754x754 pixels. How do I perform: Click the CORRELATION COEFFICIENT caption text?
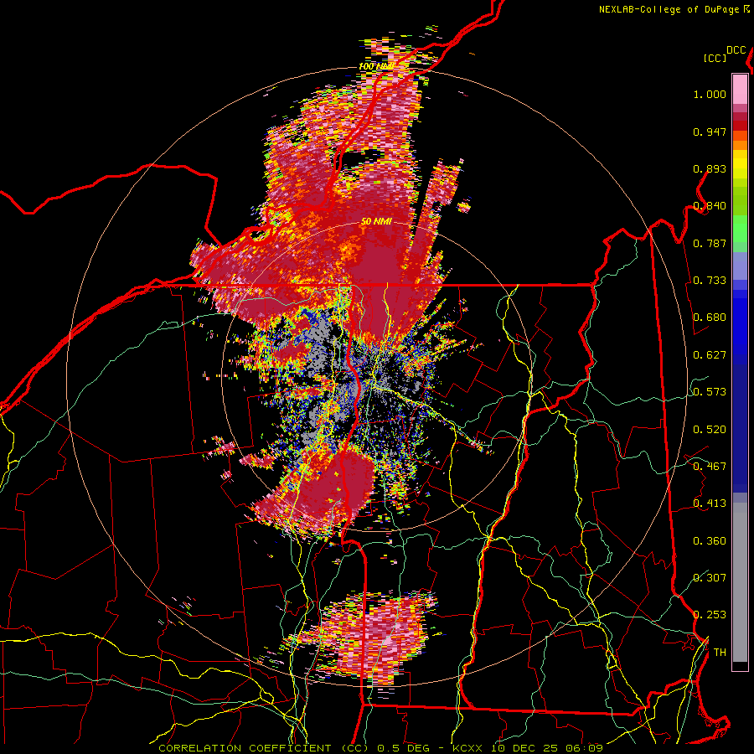click(245, 748)
